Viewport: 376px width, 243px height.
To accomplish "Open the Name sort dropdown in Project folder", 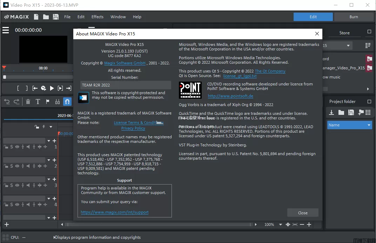I will point(369,125).
